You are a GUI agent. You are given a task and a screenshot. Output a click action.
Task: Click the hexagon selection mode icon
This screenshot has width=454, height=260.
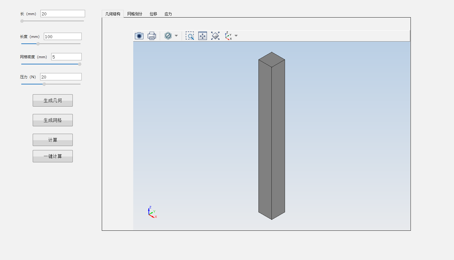[x=168, y=36]
